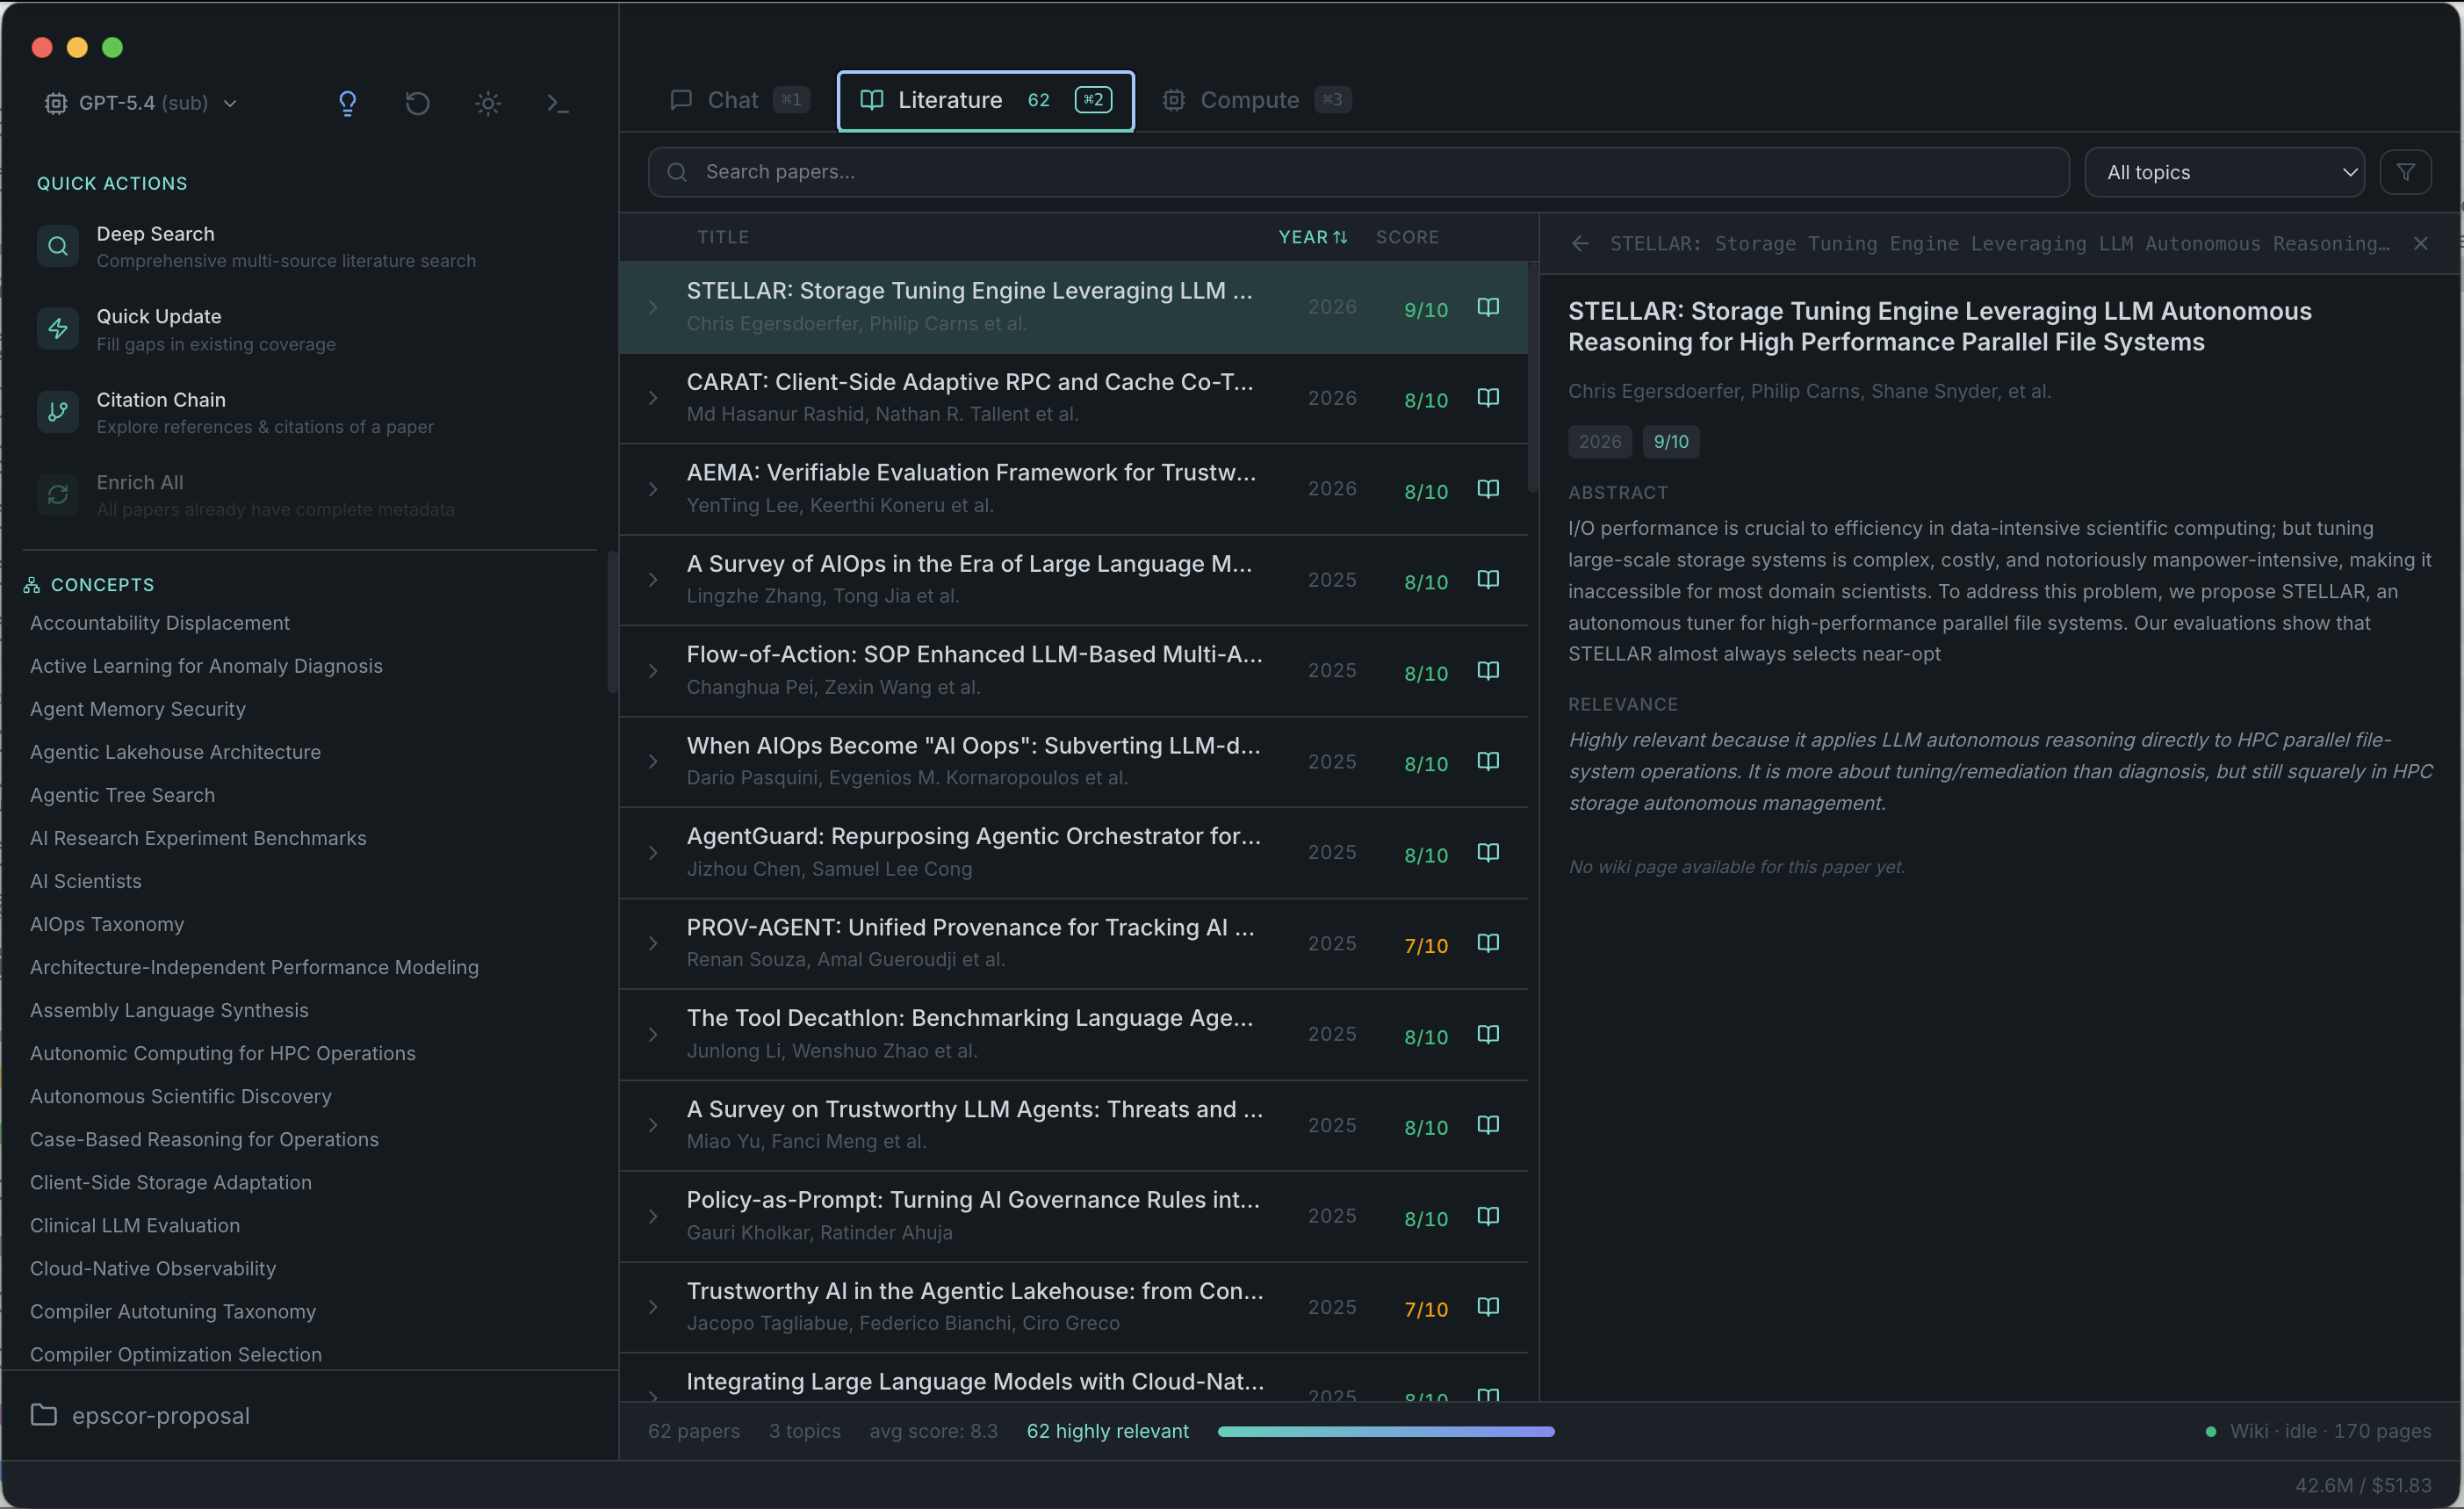Click the Wiki idle 170 pages status

pos(2319,1431)
